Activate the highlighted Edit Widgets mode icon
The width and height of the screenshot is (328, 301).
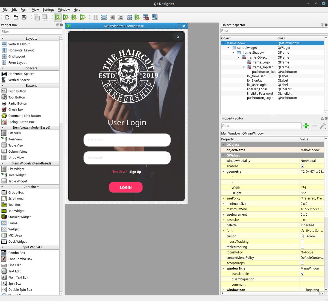(x=57, y=18)
